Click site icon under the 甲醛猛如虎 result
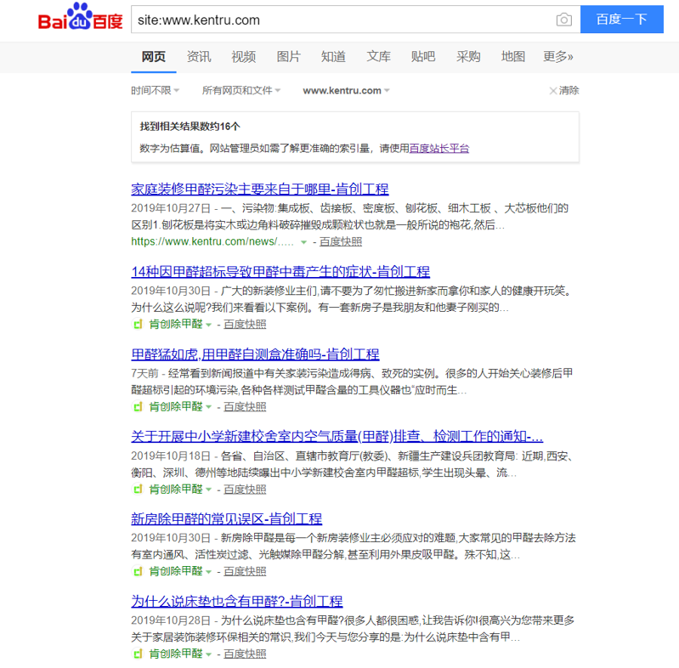This screenshot has width=679, height=668. click(138, 407)
